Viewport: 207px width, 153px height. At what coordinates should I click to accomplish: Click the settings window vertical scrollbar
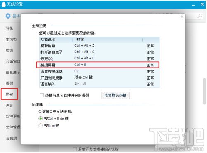pyautogui.click(x=205, y=91)
